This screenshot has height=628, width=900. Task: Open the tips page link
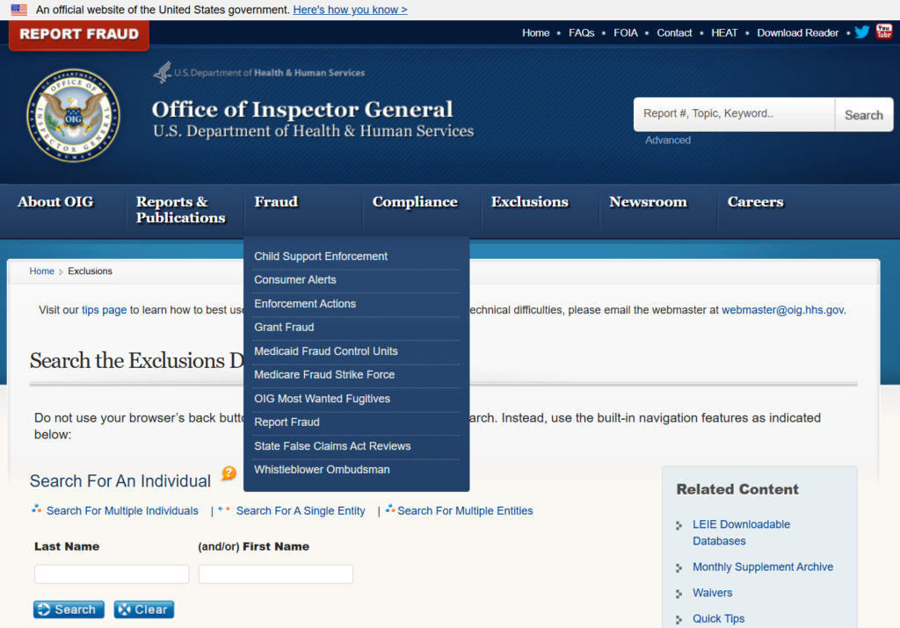point(104,310)
